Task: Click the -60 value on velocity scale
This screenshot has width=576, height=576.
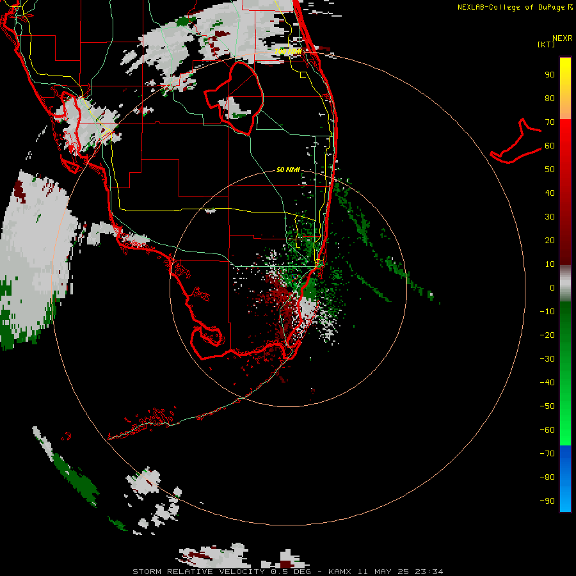Action: pos(547,430)
